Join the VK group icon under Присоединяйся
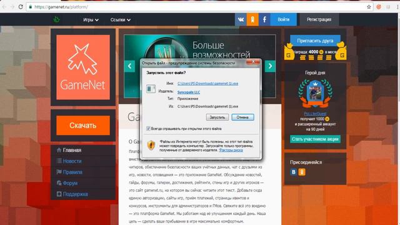This screenshot has width=400, height=225. point(293,172)
